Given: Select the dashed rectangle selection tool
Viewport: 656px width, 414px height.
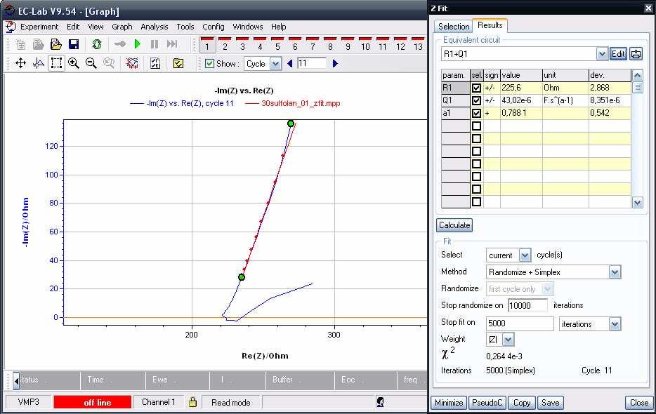Looking at the screenshot, I should click(x=56, y=63).
